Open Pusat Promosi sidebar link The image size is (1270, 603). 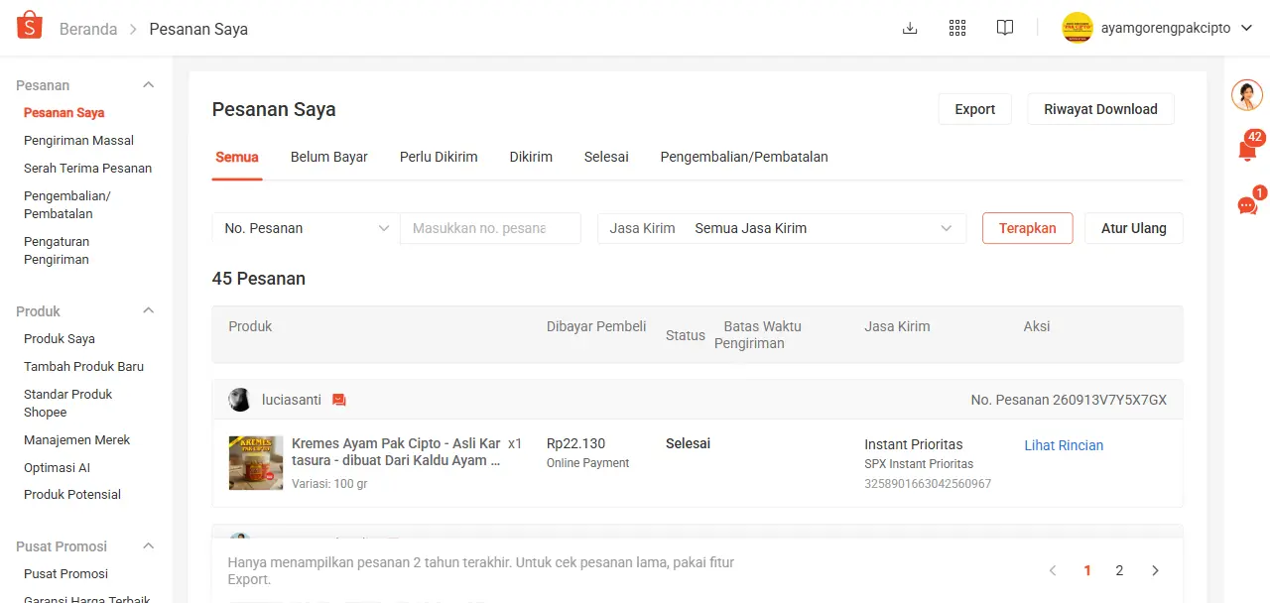[65, 574]
